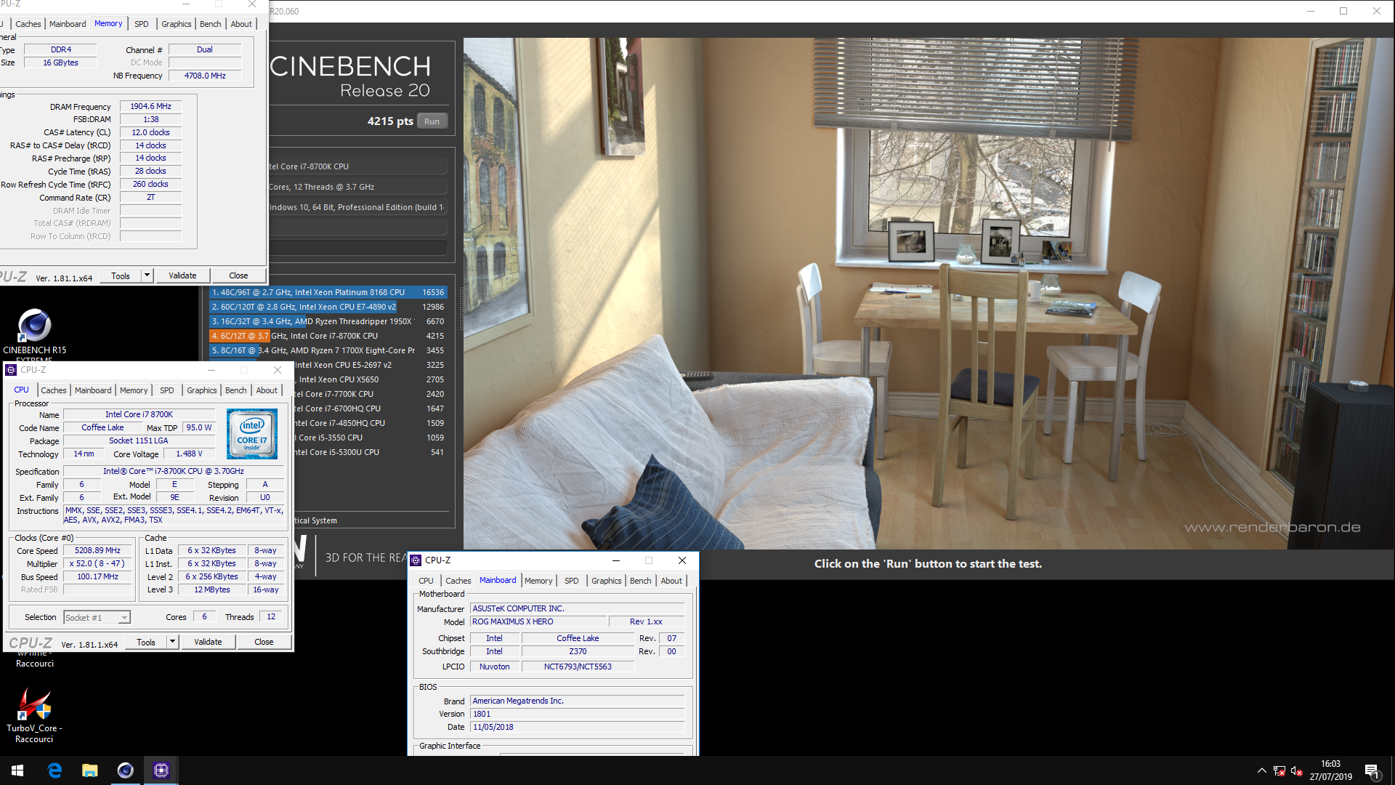Switch to Bench tab in Mainboard window

click(x=640, y=581)
